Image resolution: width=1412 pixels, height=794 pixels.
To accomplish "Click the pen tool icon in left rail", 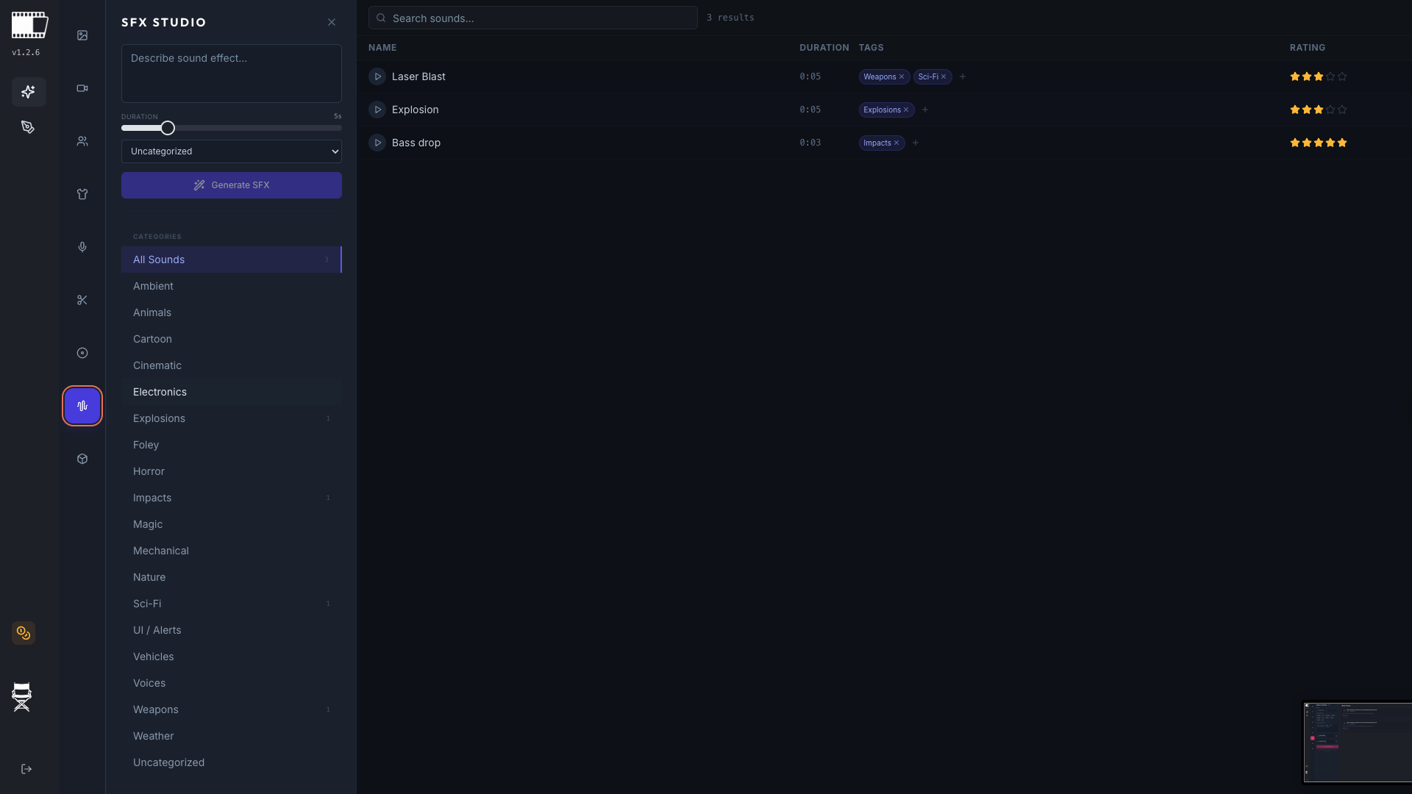I will [29, 127].
